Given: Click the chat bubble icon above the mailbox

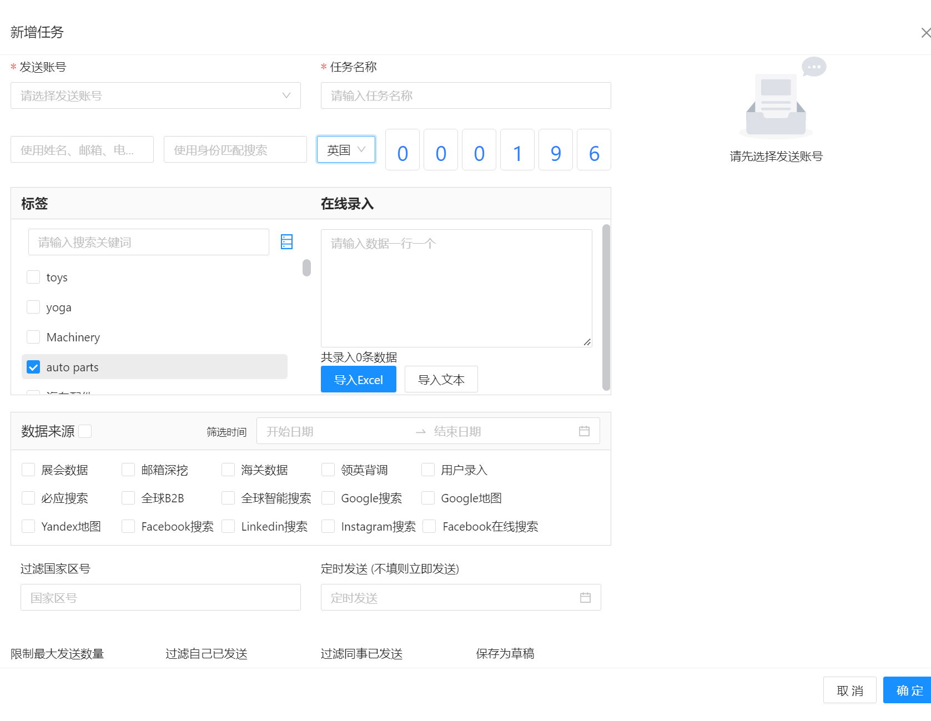Looking at the screenshot, I should [814, 67].
